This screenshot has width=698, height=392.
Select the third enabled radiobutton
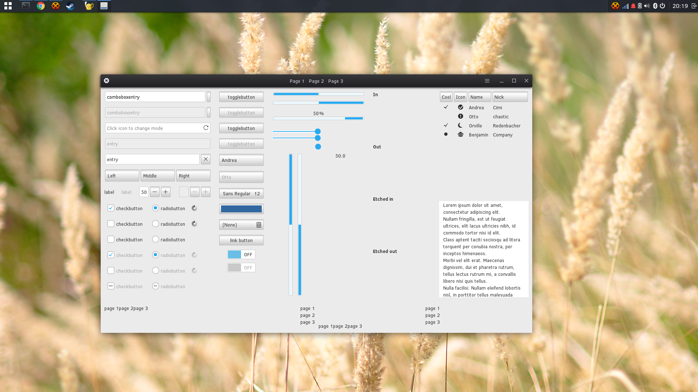[x=156, y=239]
